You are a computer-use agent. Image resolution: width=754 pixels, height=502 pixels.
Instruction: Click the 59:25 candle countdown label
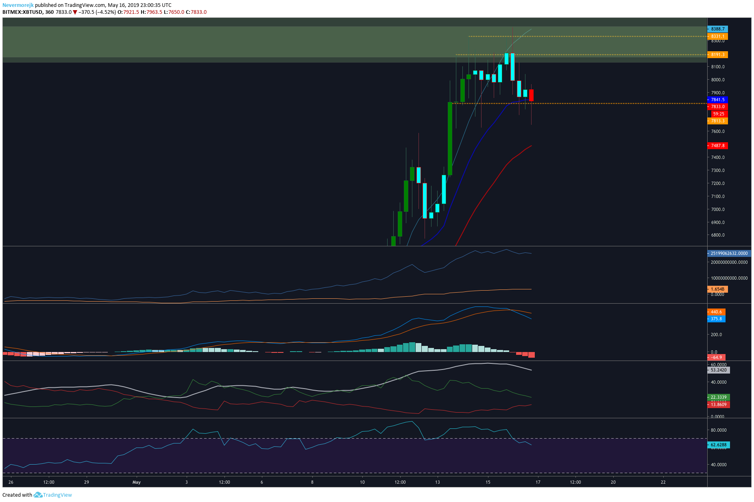click(x=719, y=114)
